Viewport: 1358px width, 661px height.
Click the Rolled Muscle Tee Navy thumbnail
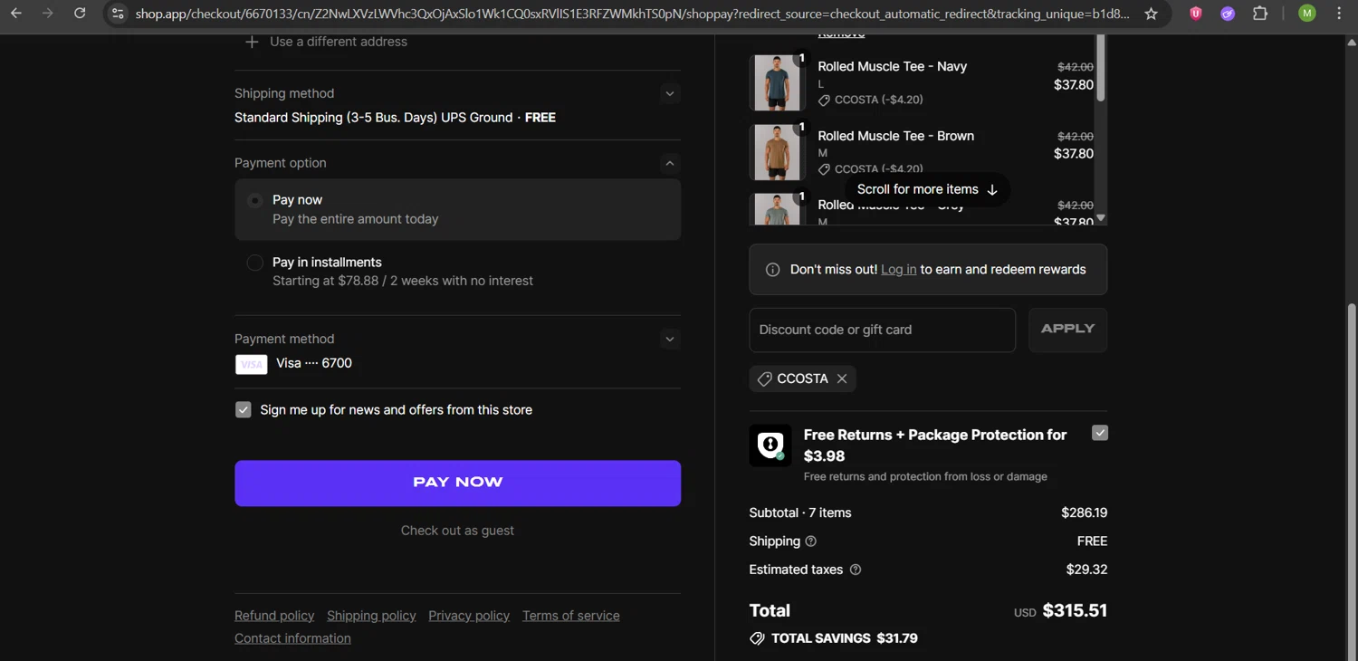point(777,82)
